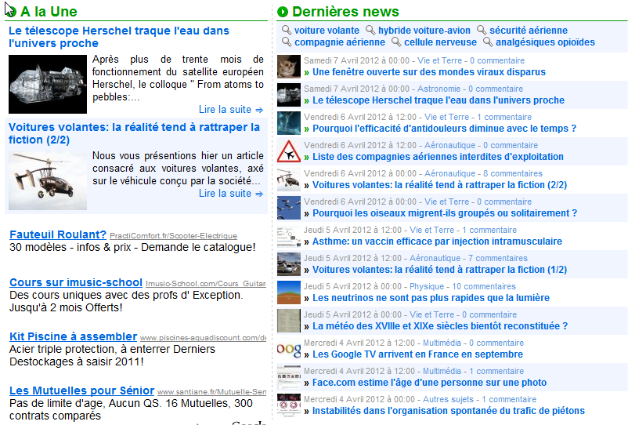
Task: Click the flying car image under A la Une
Action: [x=48, y=180]
